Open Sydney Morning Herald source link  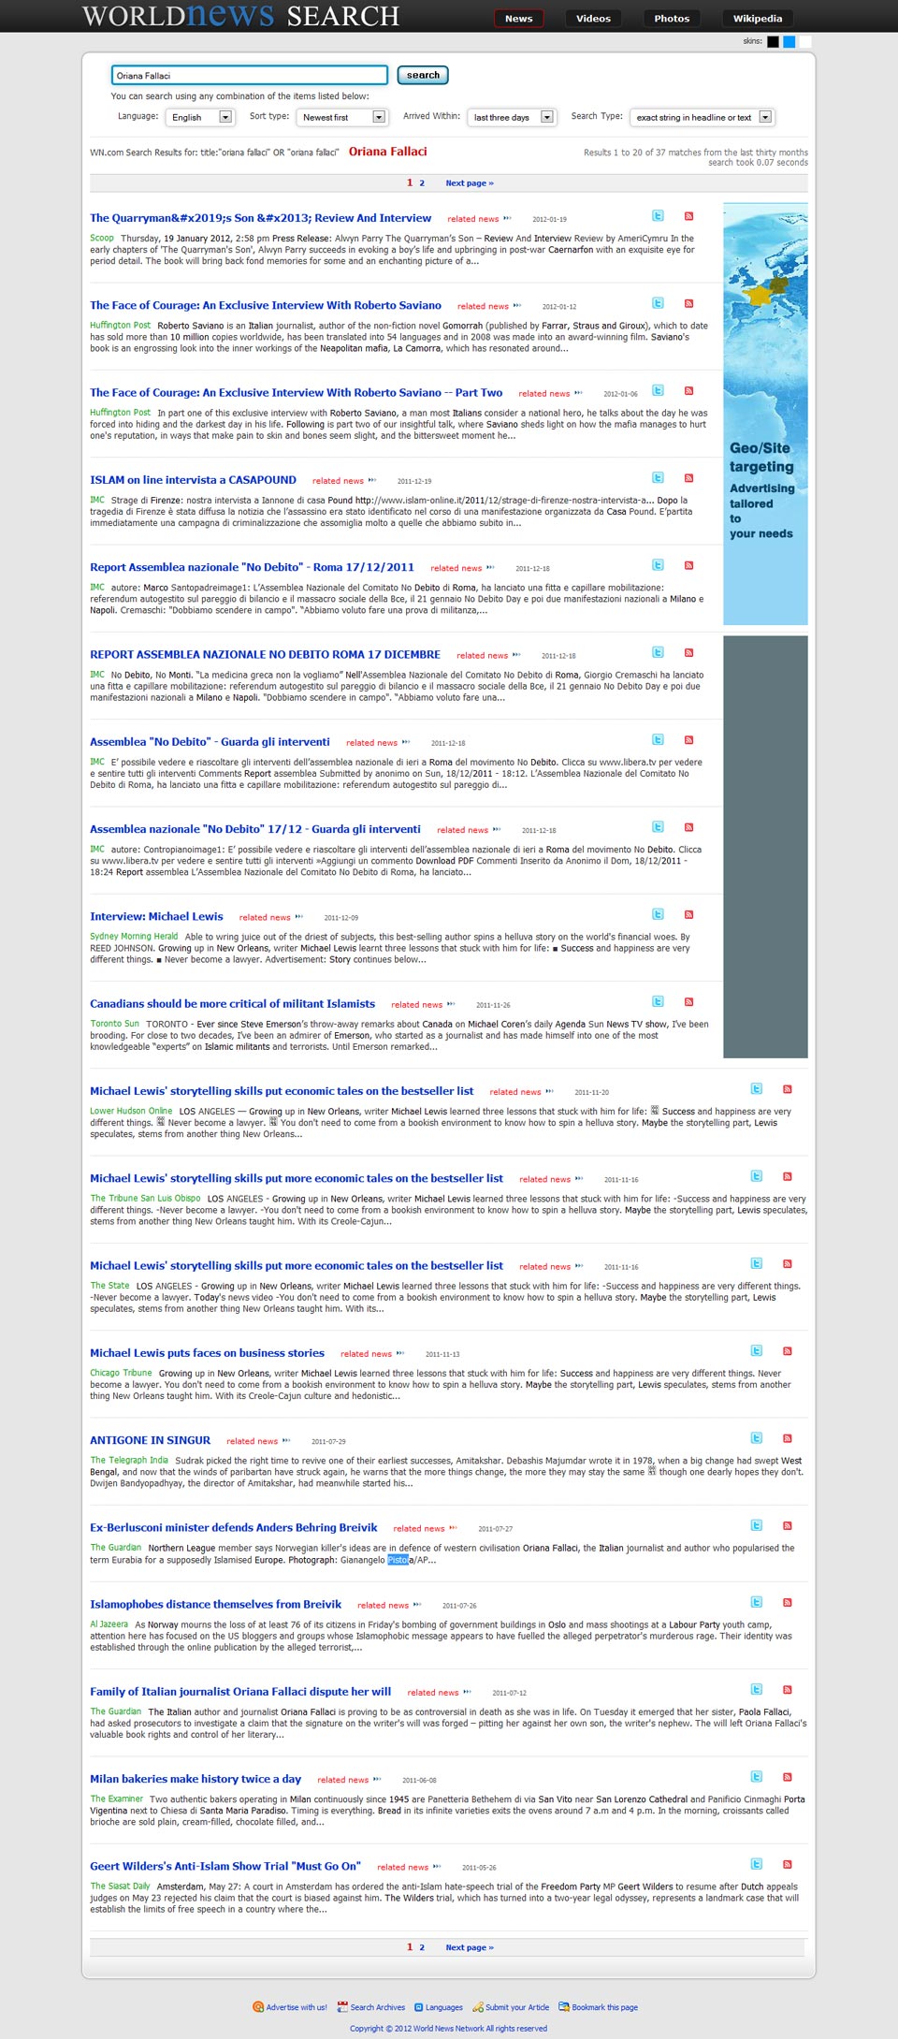[134, 936]
